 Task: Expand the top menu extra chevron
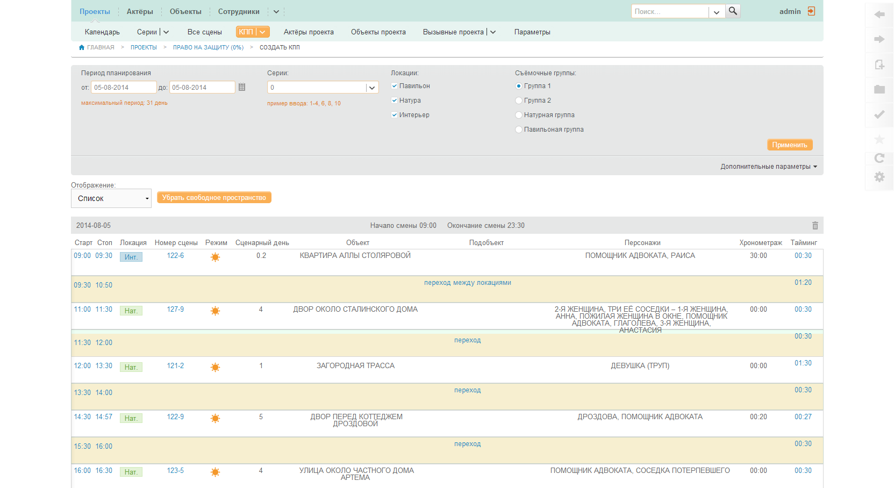pyautogui.click(x=276, y=11)
